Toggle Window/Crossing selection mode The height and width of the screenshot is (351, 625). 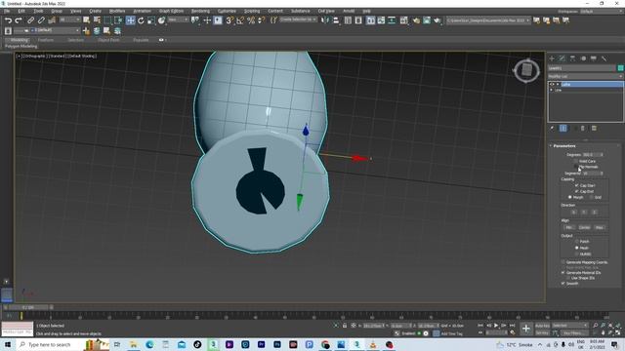pyautogui.click(x=118, y=20)
